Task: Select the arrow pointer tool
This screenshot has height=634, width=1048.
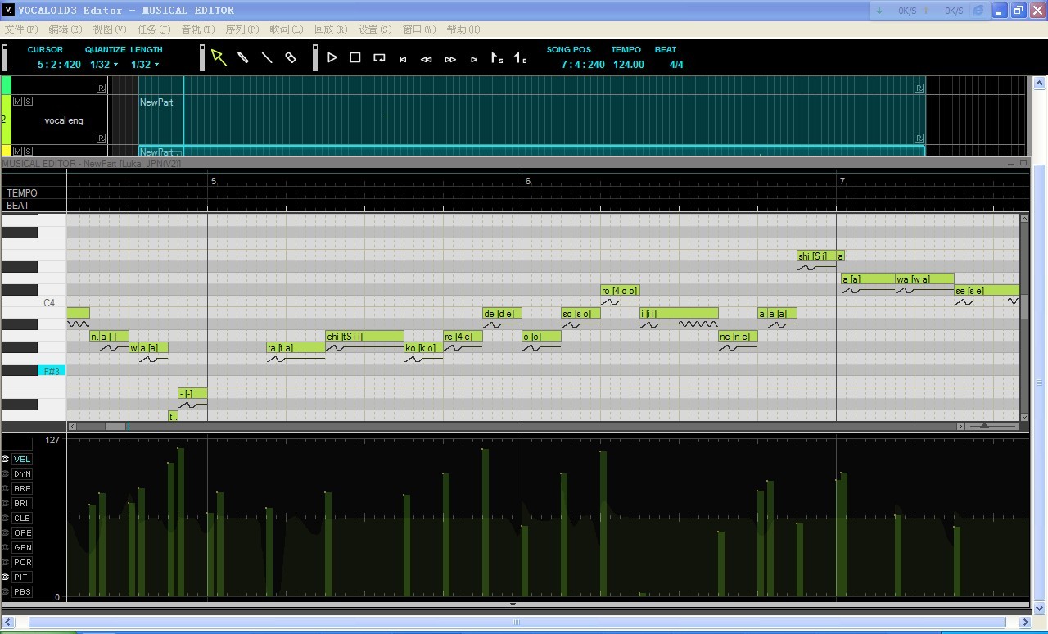Action: (x=219, y=57)
